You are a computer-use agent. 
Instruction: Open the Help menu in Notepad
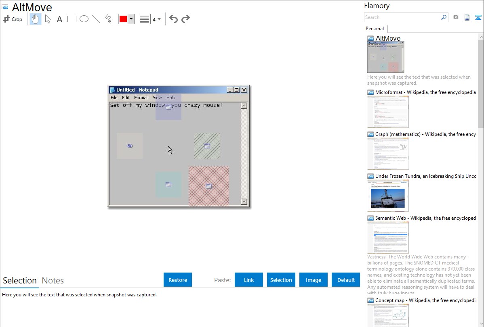171,98
